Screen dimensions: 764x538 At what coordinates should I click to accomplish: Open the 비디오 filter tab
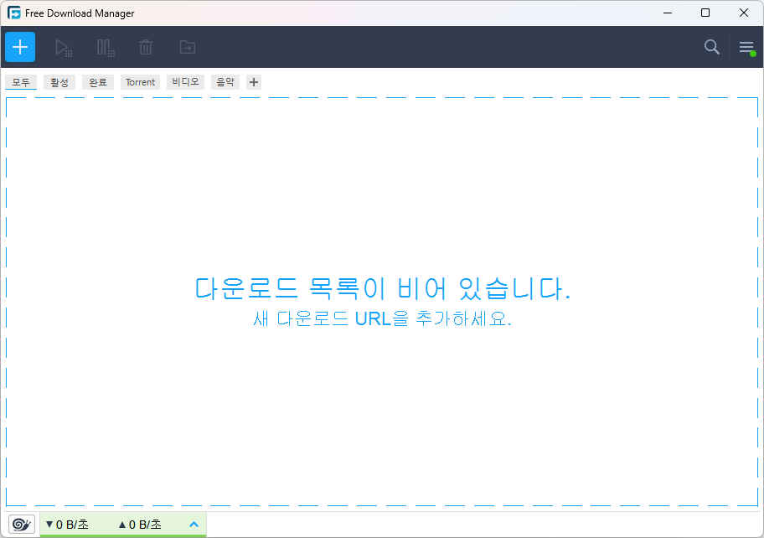point(185,82)
